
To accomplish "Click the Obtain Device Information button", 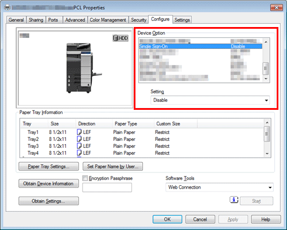I will [48, 183].
